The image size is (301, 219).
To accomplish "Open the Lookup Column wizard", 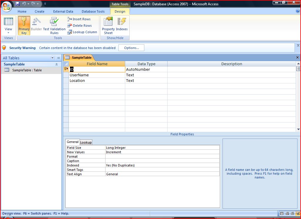I will [x=82, y=32].
